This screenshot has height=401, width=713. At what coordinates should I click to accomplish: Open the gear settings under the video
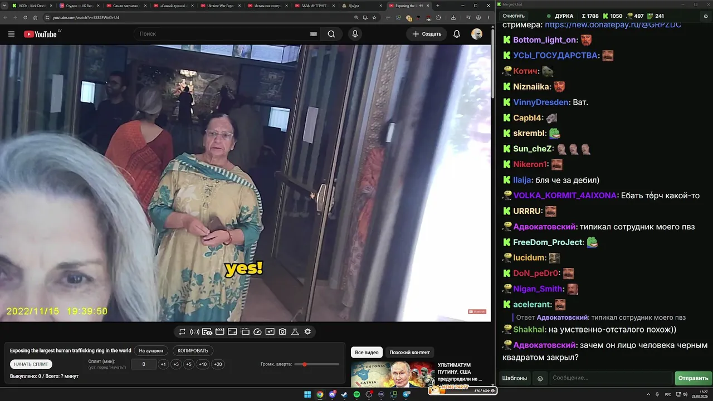pyautogui.click(x=307, y=332)
